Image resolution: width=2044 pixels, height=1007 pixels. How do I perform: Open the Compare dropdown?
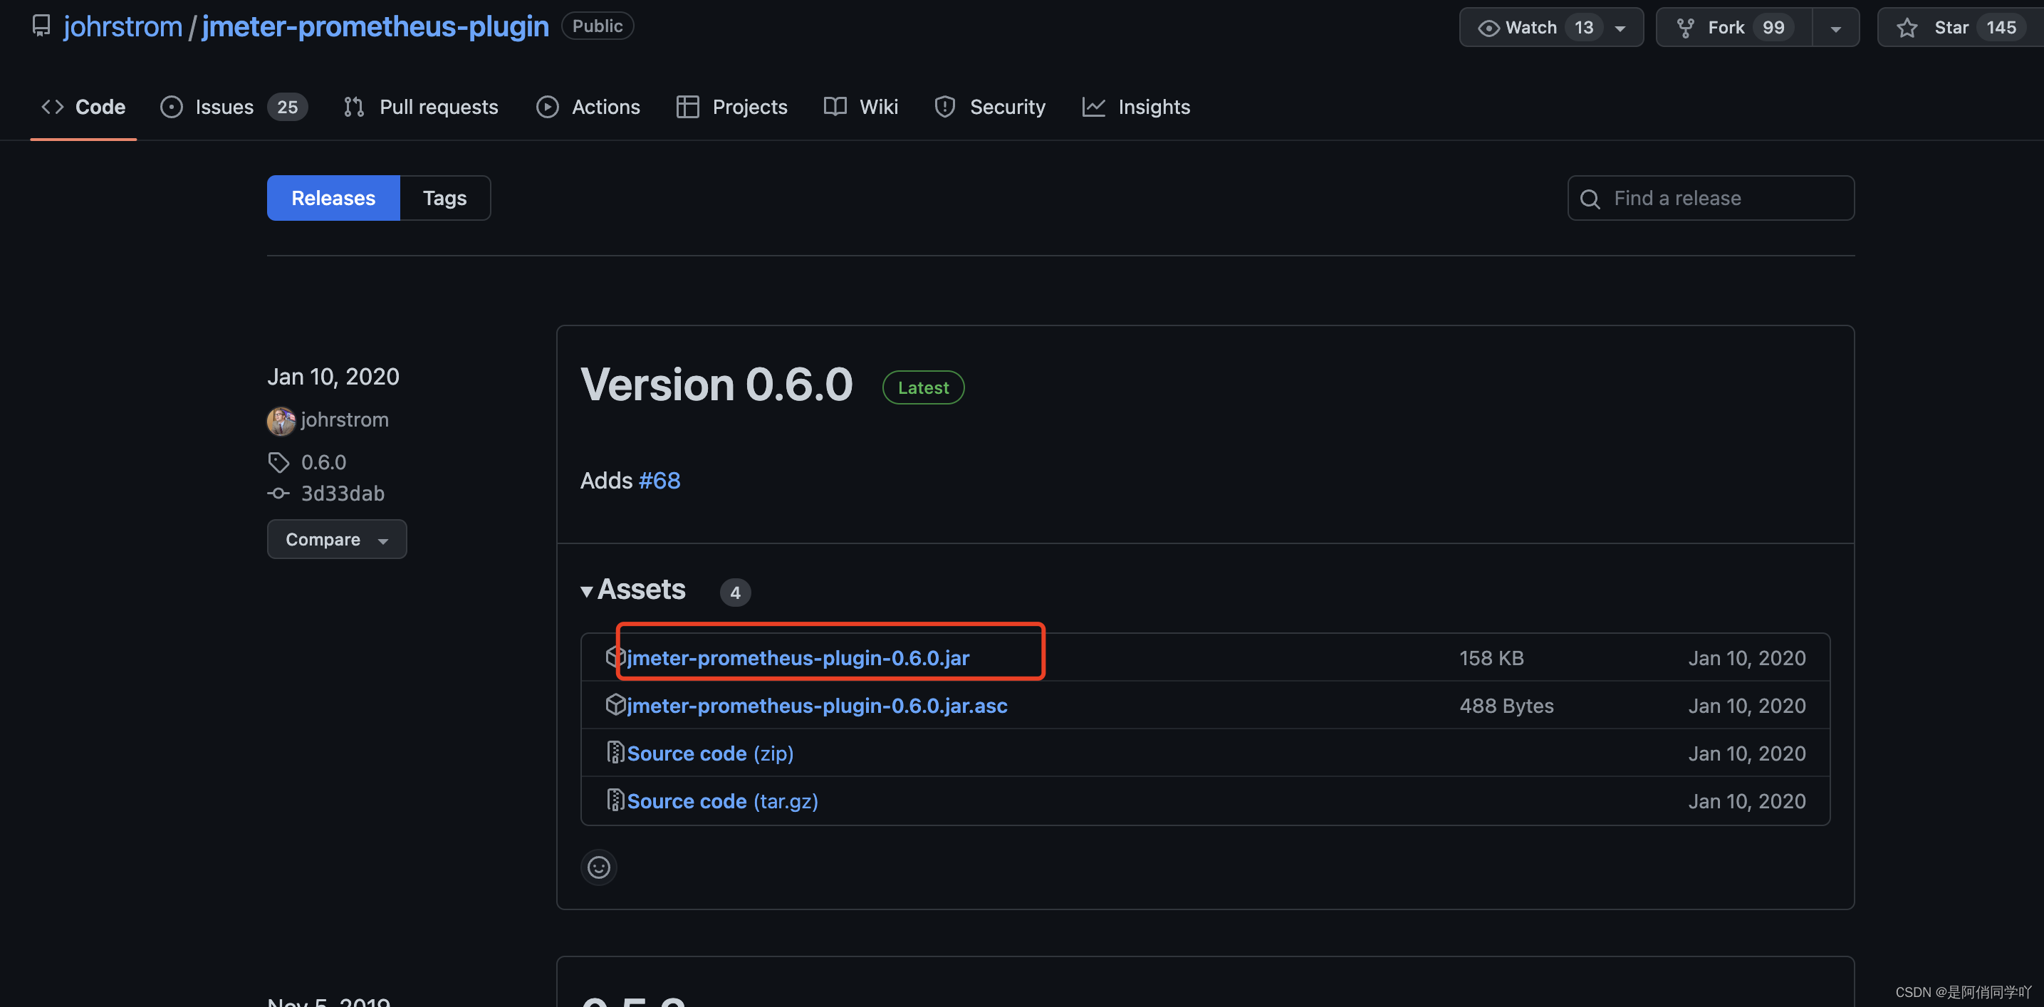(x=336, y=539)
